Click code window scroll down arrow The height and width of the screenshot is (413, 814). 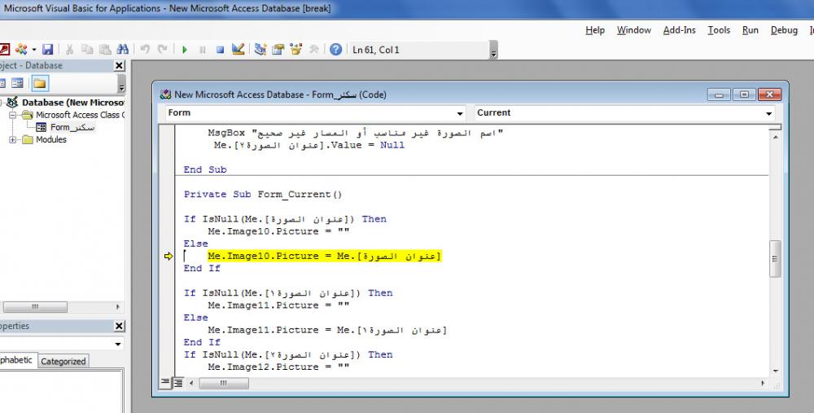pos(776,371)
